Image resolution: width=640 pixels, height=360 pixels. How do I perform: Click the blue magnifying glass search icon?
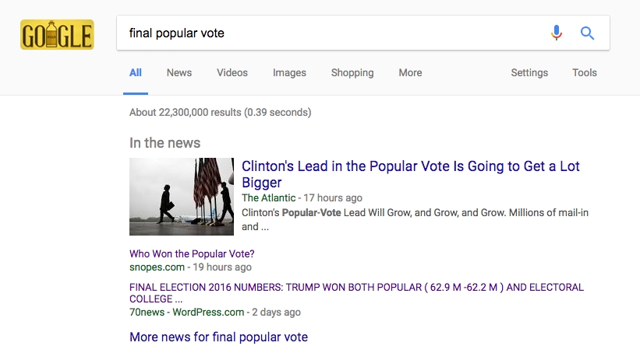point(588,33)
